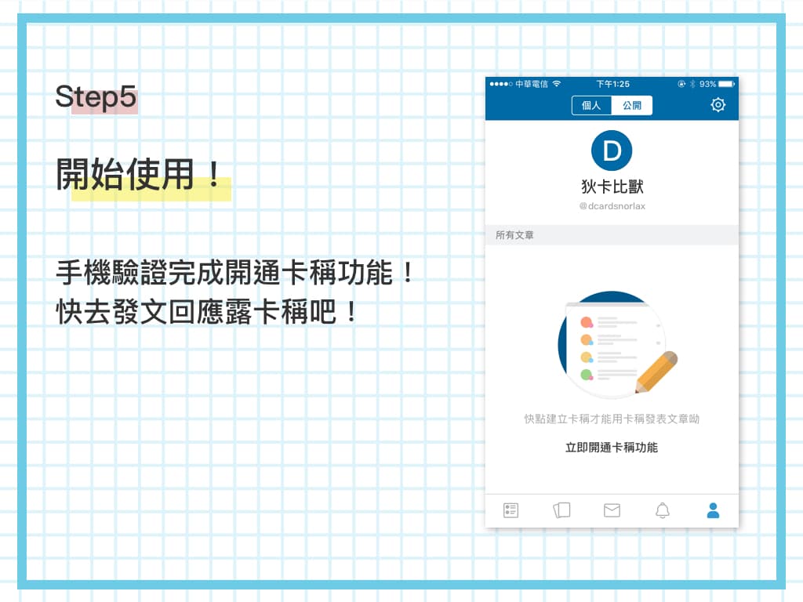Open the notification bell icon
Screen dimensions: 803x602
tap(663, 510)
